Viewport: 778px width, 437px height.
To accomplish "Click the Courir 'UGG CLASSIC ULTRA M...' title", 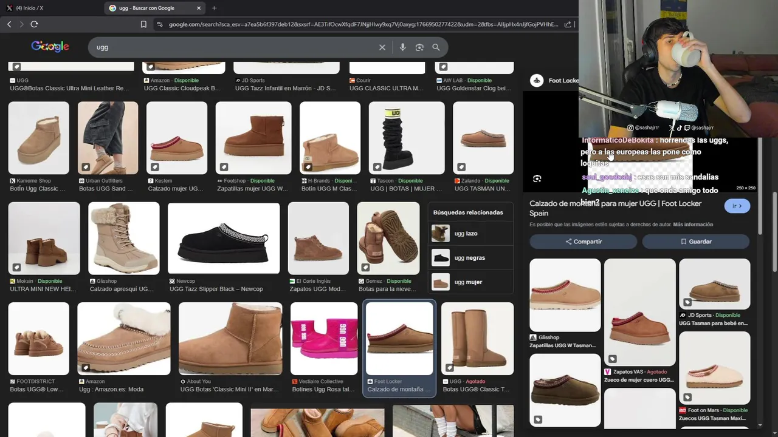I will click(386, 89).
